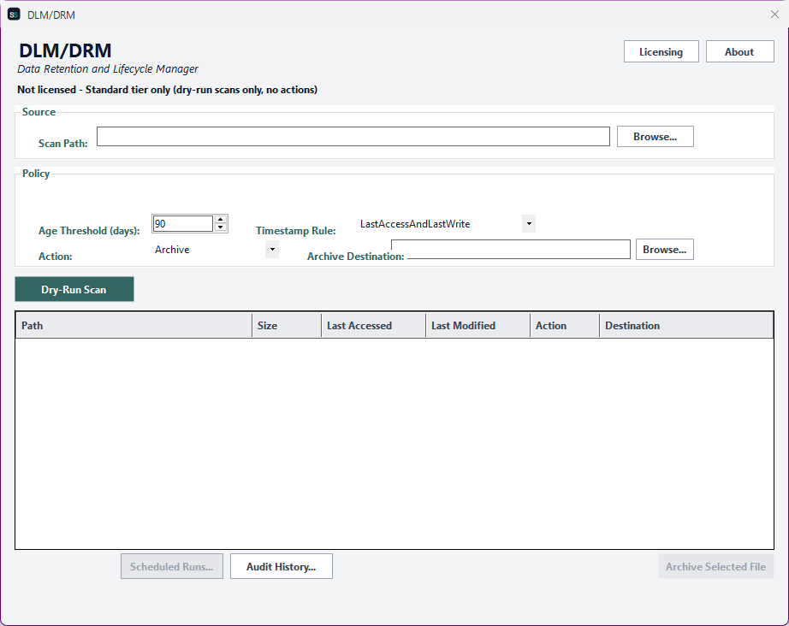Click the Action column header

[x=564, y=325]
